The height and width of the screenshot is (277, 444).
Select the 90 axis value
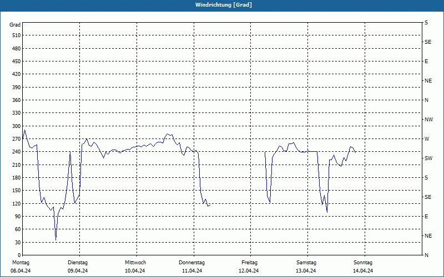coord(18,217)
